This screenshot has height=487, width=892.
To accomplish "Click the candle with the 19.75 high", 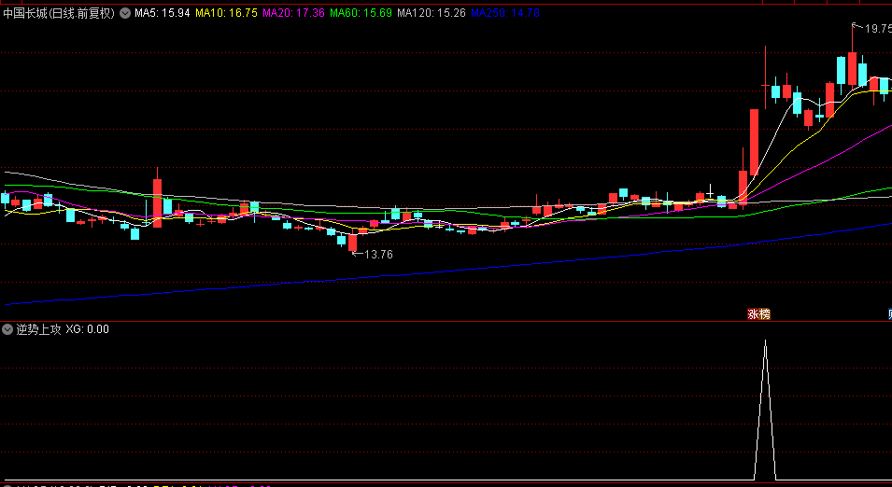I will click(852, 68).
